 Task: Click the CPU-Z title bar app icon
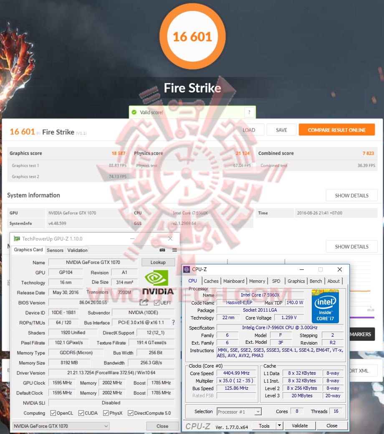pos(187,269)
